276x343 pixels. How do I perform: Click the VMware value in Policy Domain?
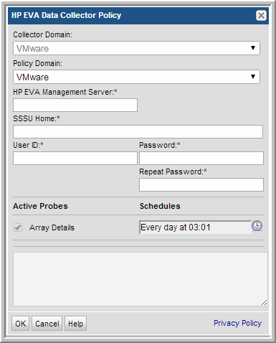click(32, 77)
